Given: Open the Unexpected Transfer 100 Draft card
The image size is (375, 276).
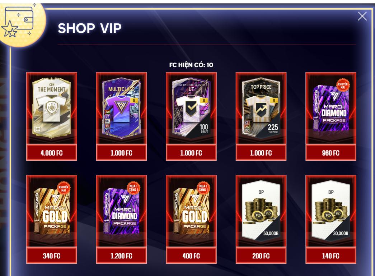Looking at the screenshot, I should click(191, 108).
